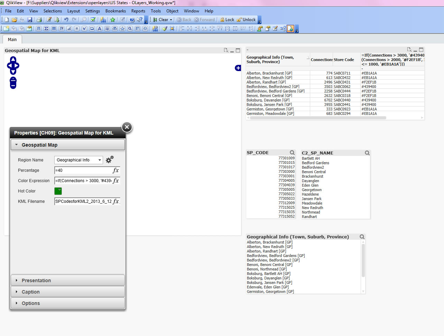The width and height of the screenshot is (444, 336).
Task: Create a new QlikView document
Action: click(7, 20)
